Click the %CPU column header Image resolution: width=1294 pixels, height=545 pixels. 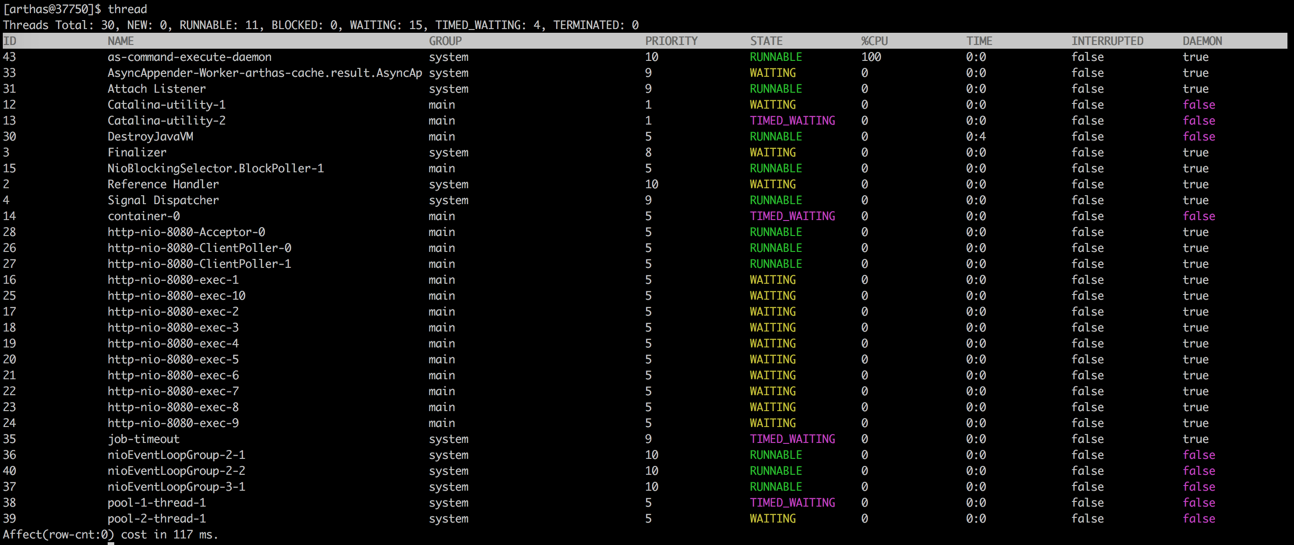pos(874,41)
